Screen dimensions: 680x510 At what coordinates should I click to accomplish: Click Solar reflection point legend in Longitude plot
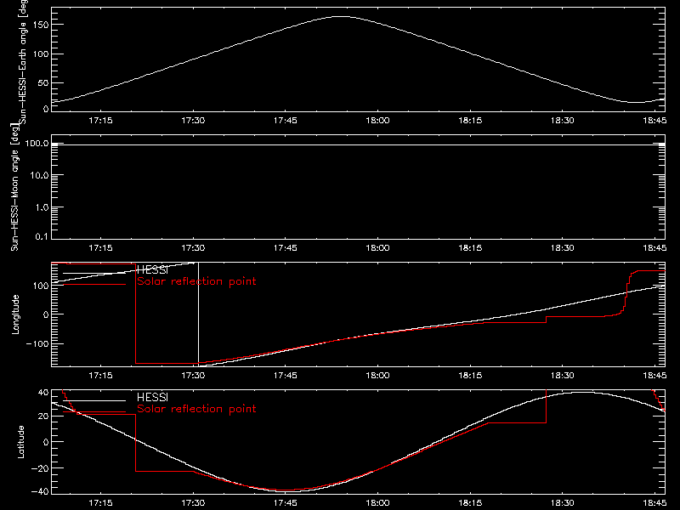[196, 281]
